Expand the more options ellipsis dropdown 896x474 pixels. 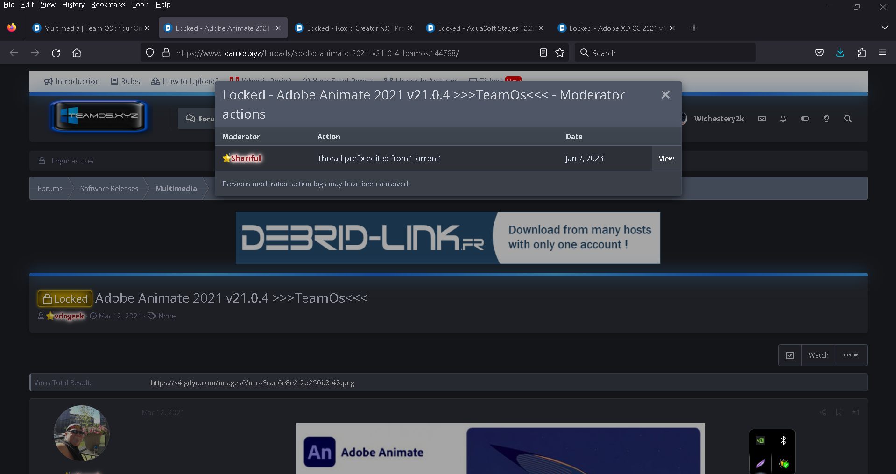(x=851, y=355)
